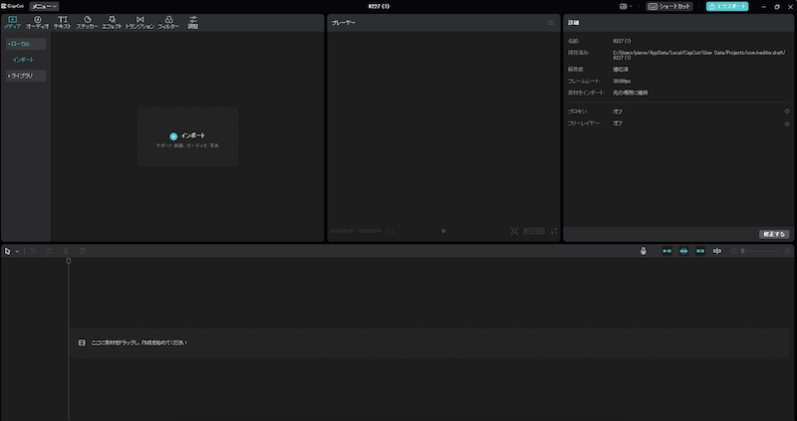Click the Redo icon in timeline toolbar
Image resolution: width=797 pixels, height=421 pixels.
(x=49, y=252)
